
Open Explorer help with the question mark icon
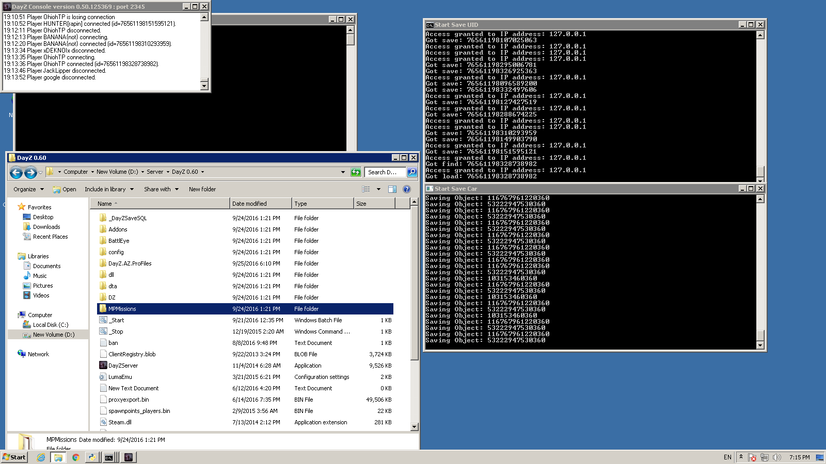(407, 189)
